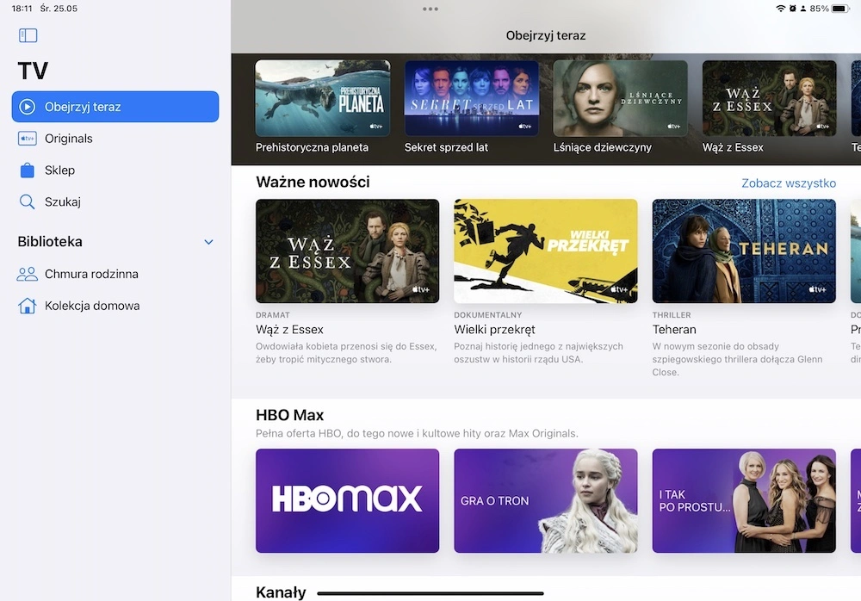Open the Lśniące dziewczyny thumbnail

coord(621,98)
